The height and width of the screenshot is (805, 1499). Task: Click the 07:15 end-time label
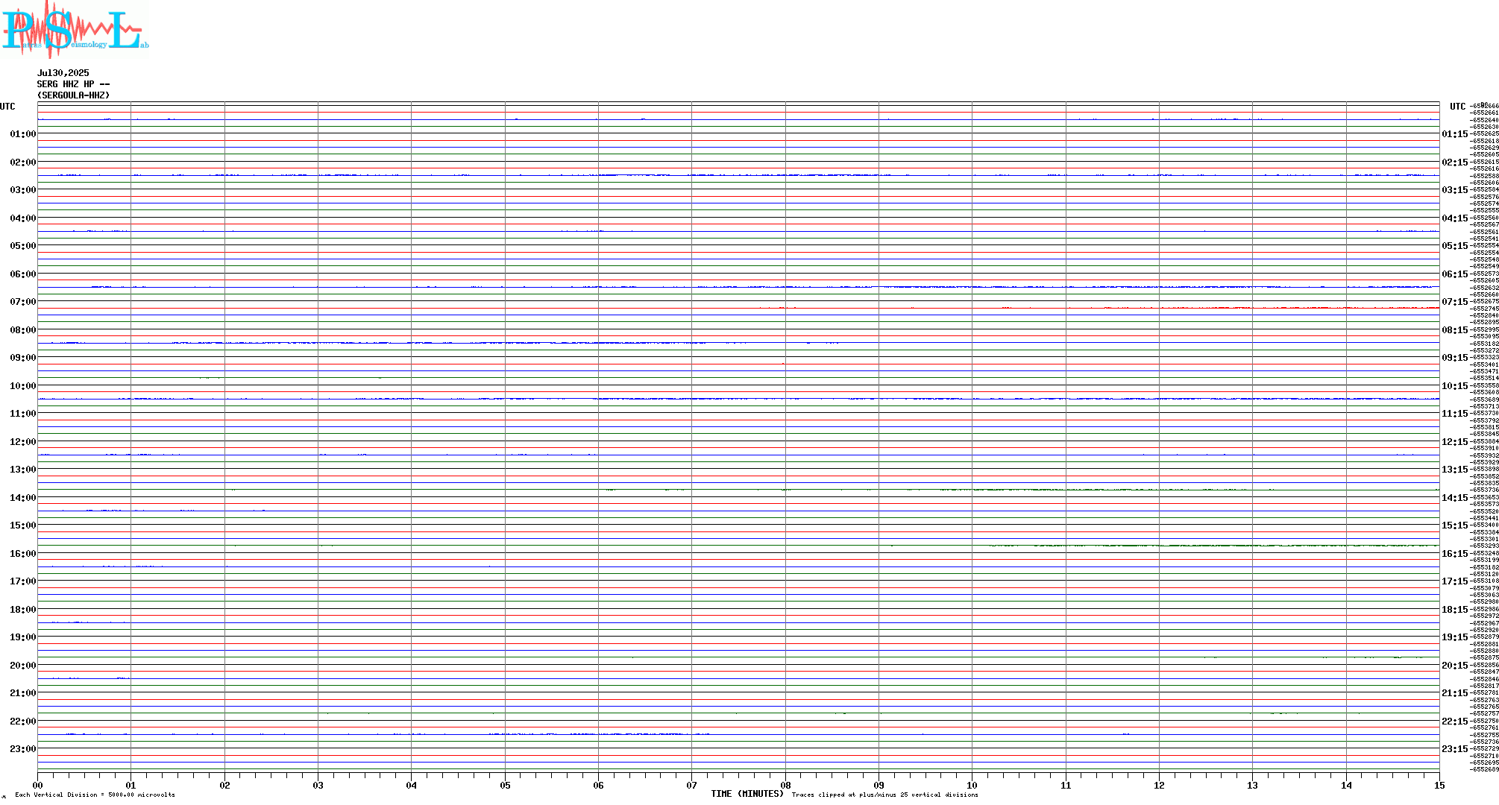[1455, 302]
